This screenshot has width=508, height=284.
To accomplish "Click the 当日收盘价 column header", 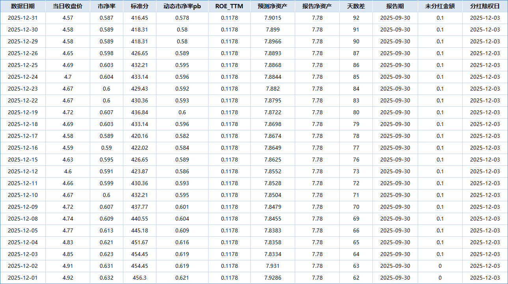I will 68,6.
